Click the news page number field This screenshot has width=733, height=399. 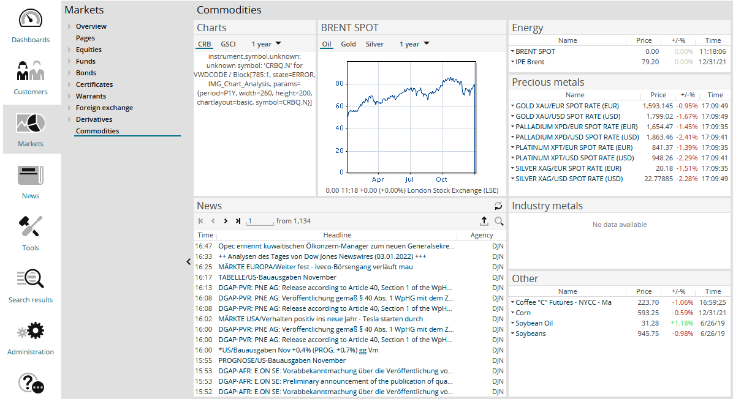[x=260, y=222]
